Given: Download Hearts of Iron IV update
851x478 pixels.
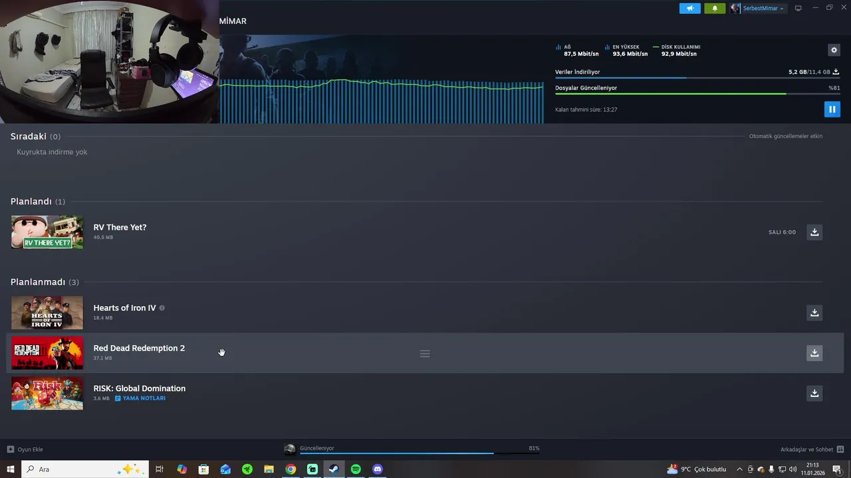Looking at the screenshot, I should [x=814, y=313].
